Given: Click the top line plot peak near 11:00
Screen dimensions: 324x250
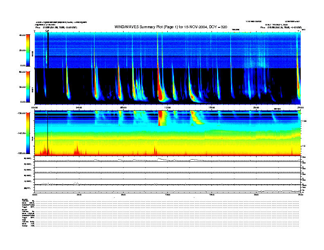Looking at the screenshot, I should 159,158.
